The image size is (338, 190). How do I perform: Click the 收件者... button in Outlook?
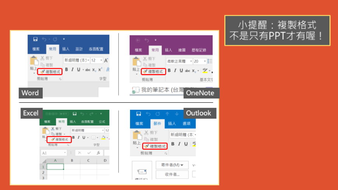click(x=172, y=174)
